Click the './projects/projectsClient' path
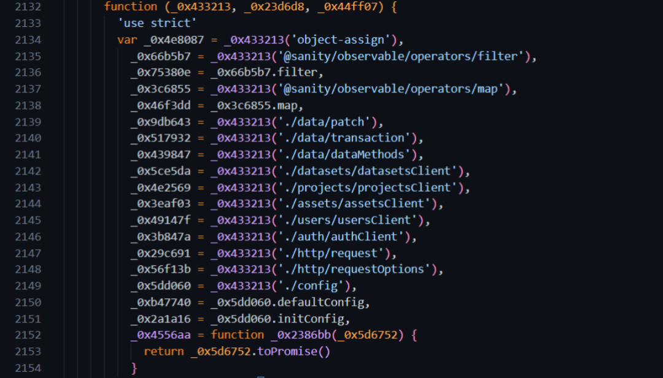This screenshot has height=378, width=663. [365, 187]
